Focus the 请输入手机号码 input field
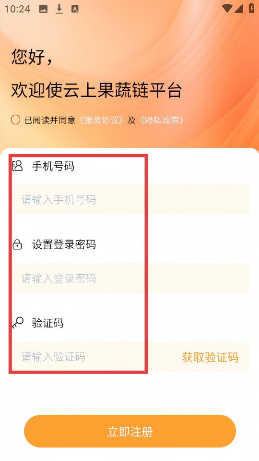259x461 pixels. click(130, 200)
